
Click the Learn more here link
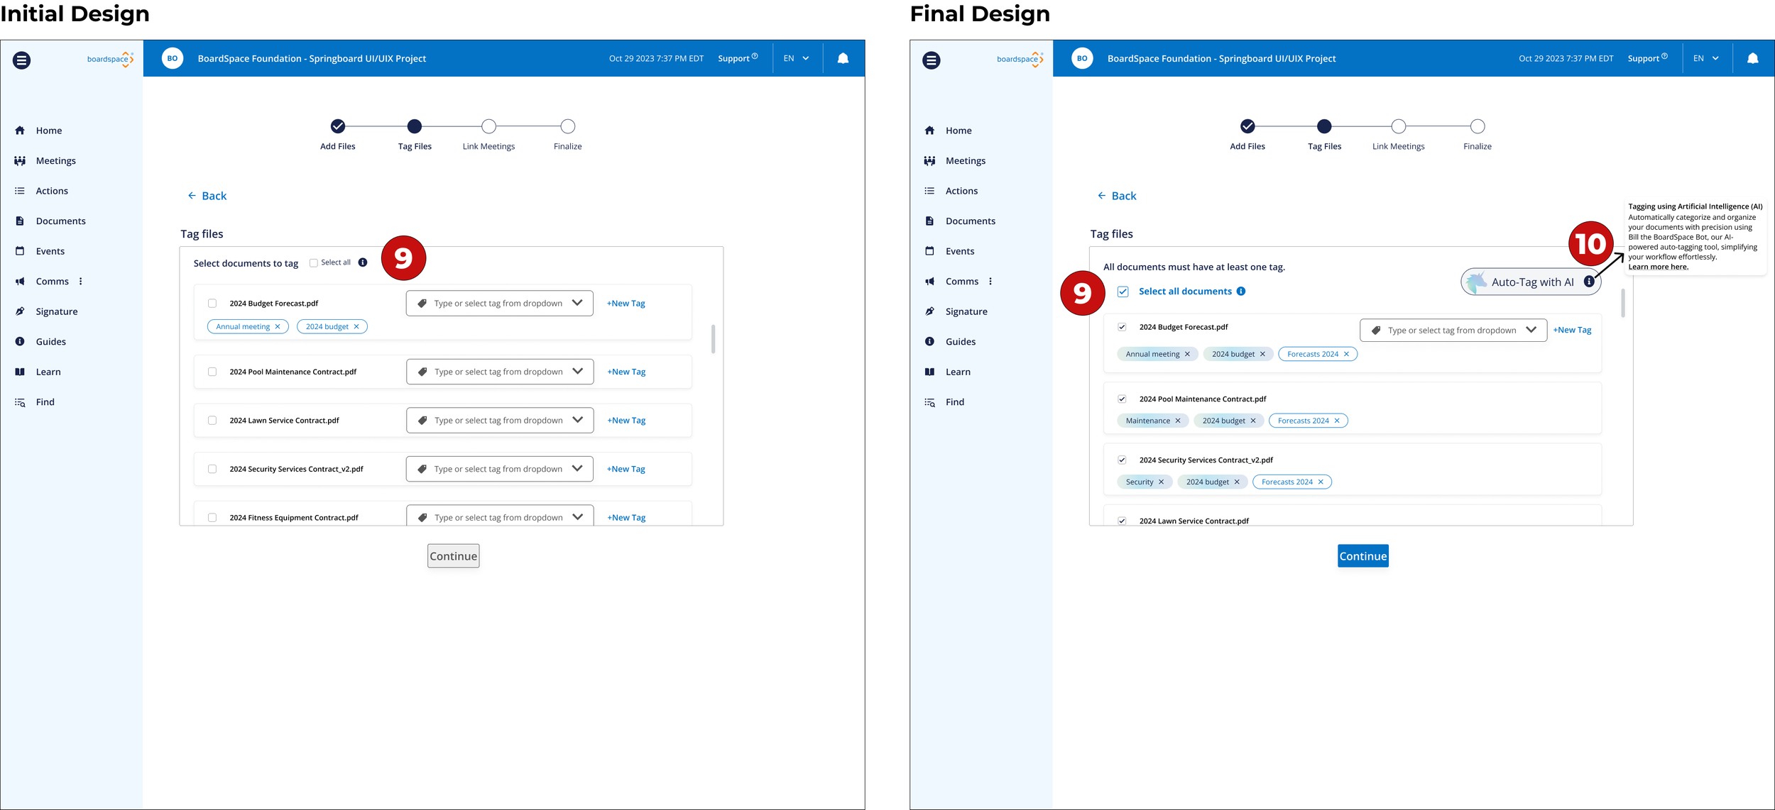pyautogui.click(x=1658, y=267)
